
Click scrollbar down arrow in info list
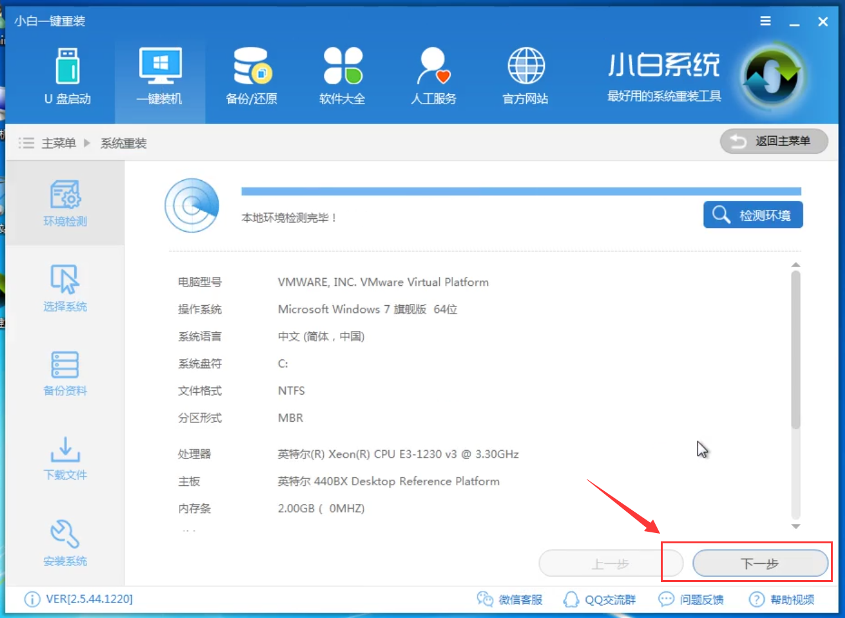[796, 526]
